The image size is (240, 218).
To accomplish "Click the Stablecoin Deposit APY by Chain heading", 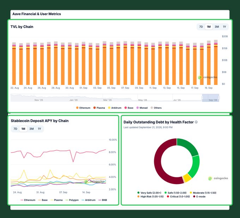I will click(40, 121).
